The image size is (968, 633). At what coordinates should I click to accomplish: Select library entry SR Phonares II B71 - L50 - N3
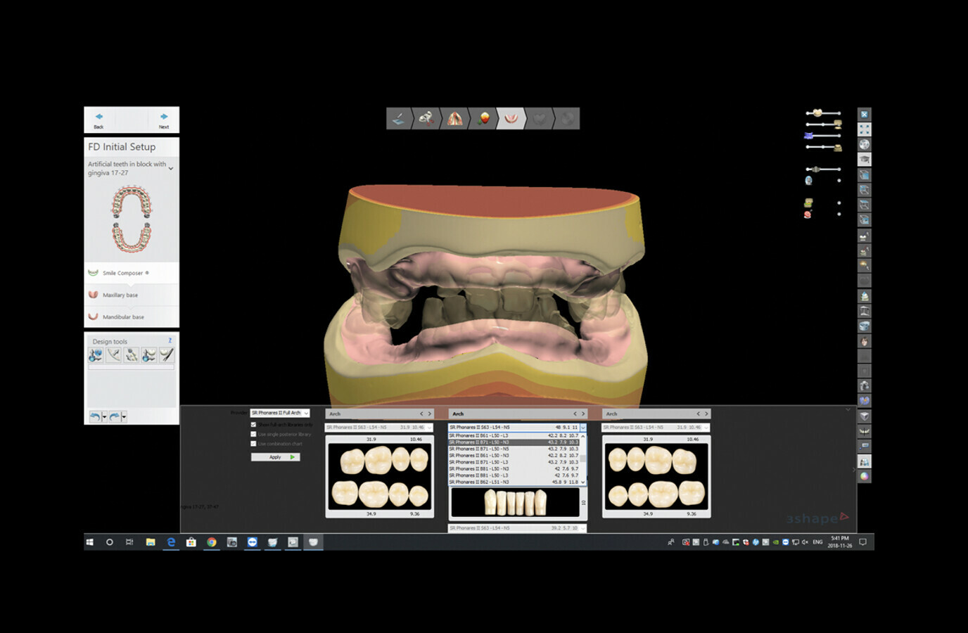(492, 442)
